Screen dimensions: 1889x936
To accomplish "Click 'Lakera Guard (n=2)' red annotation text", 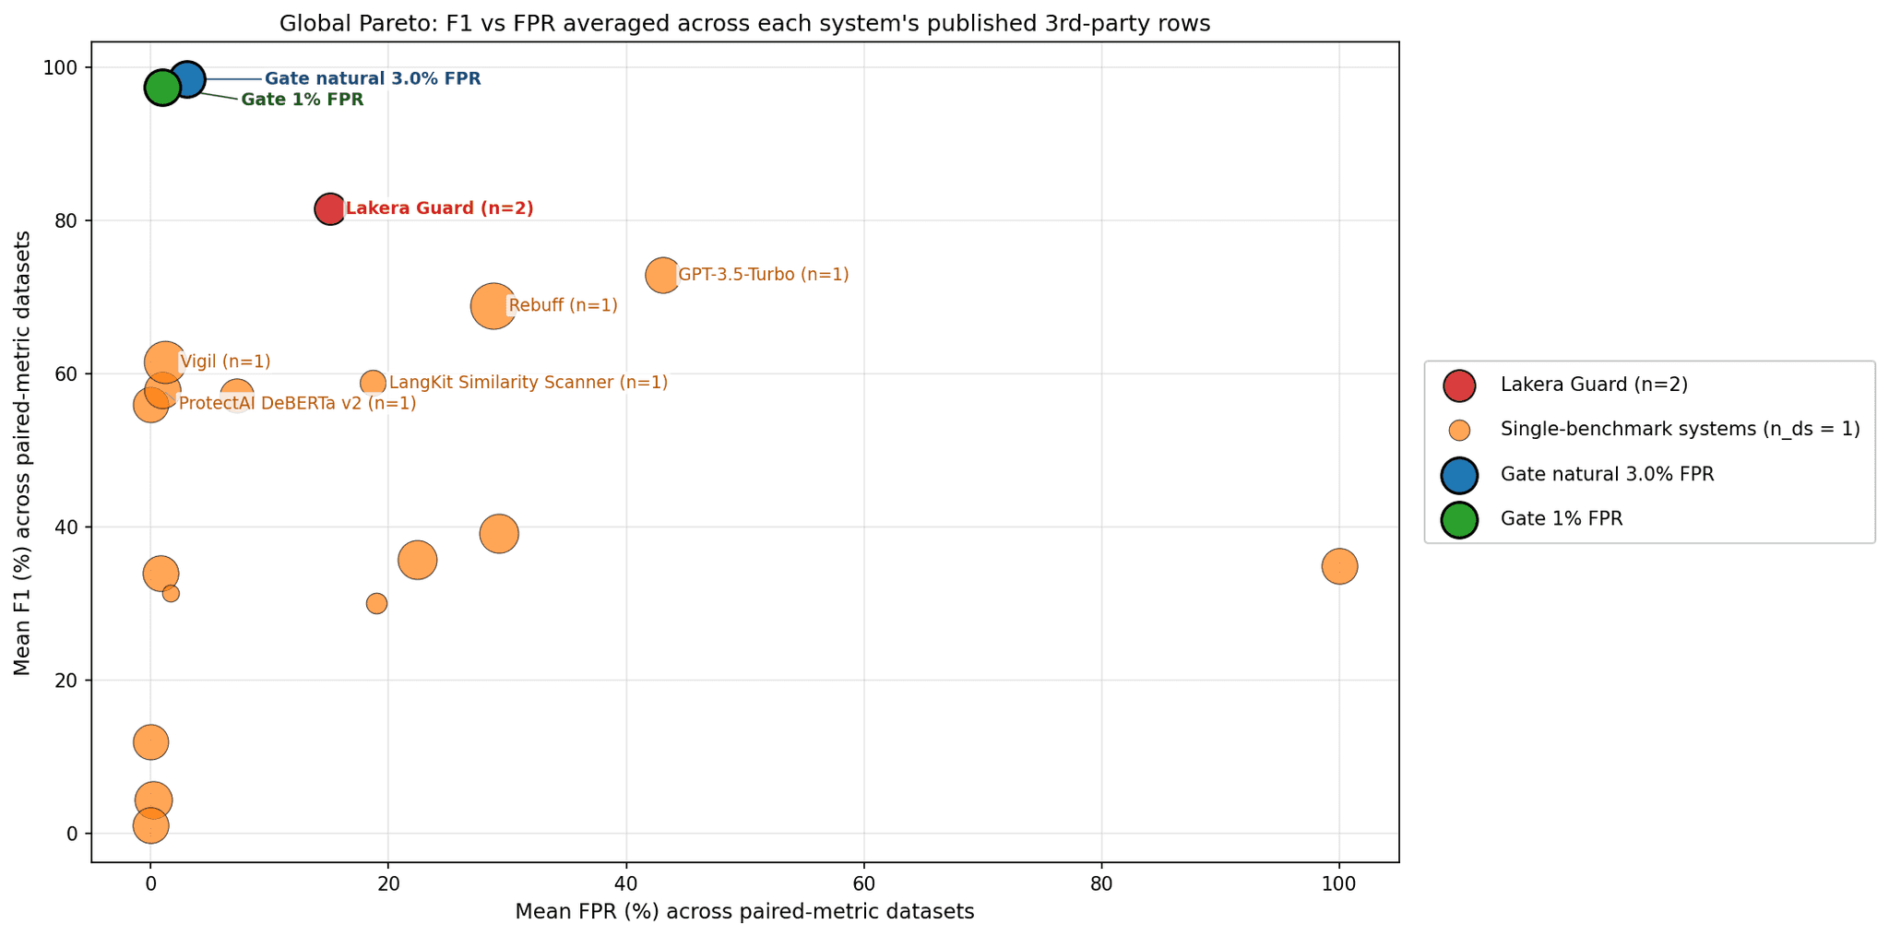I will click(x=440, y=208).
